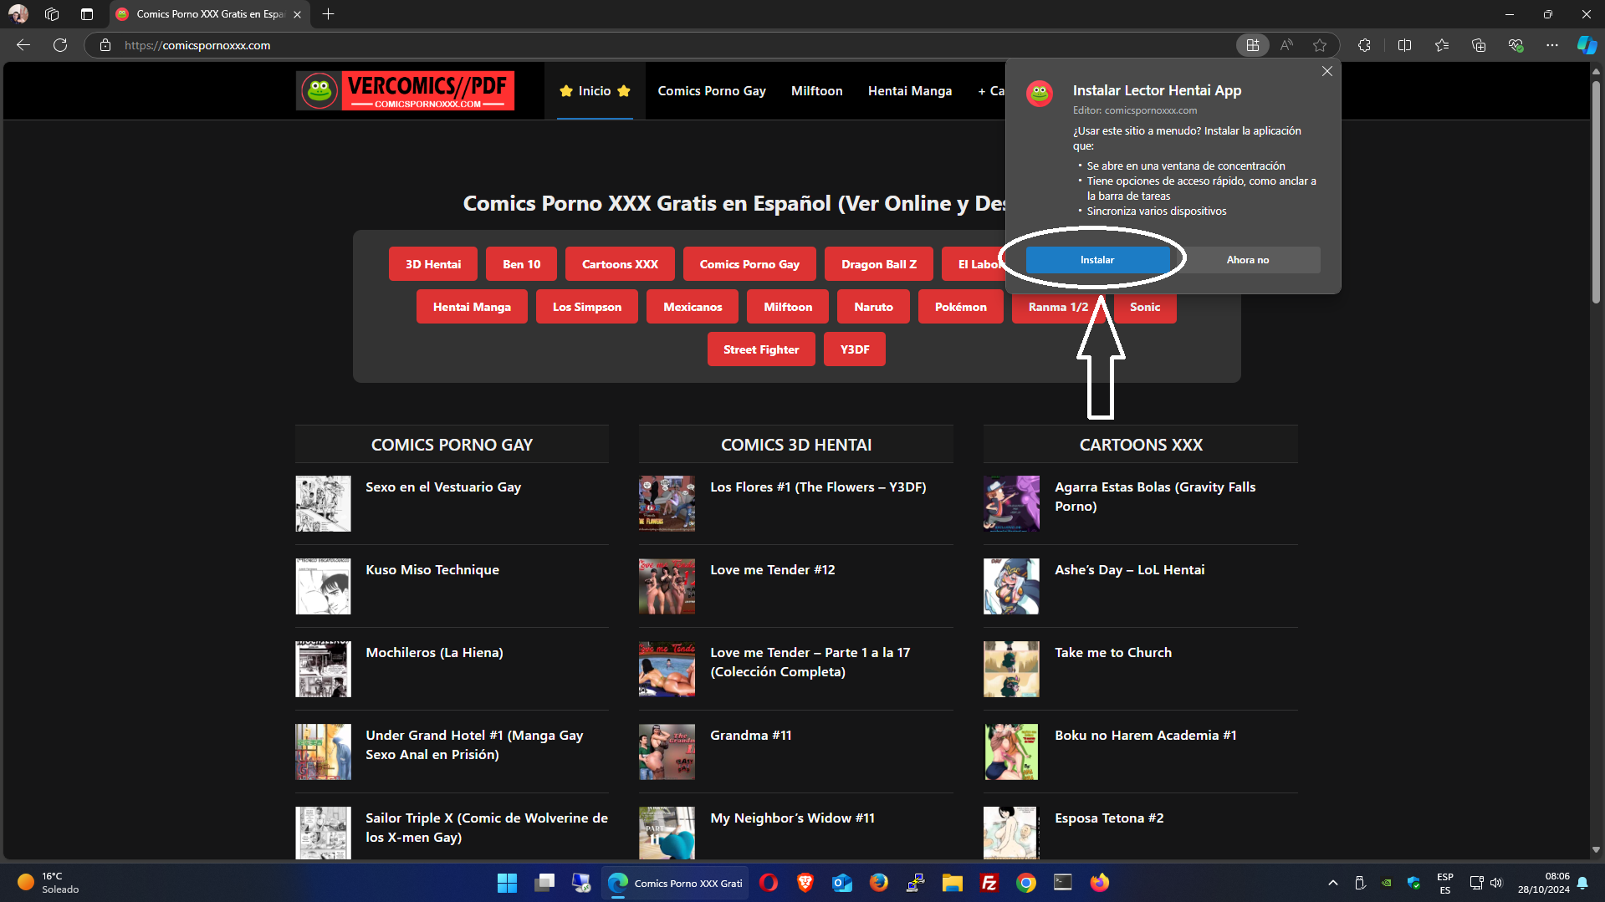Screen dimensions: 1605x902
Task: Click the VERCOMICS//PDF site logo
Action: point(405,90)
